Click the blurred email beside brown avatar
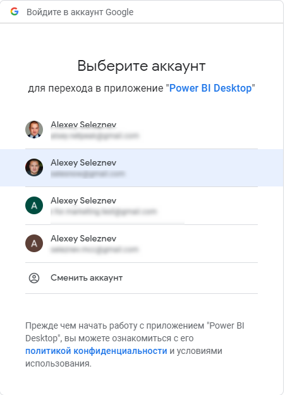 pyautogui.click(x=95, y=250)
